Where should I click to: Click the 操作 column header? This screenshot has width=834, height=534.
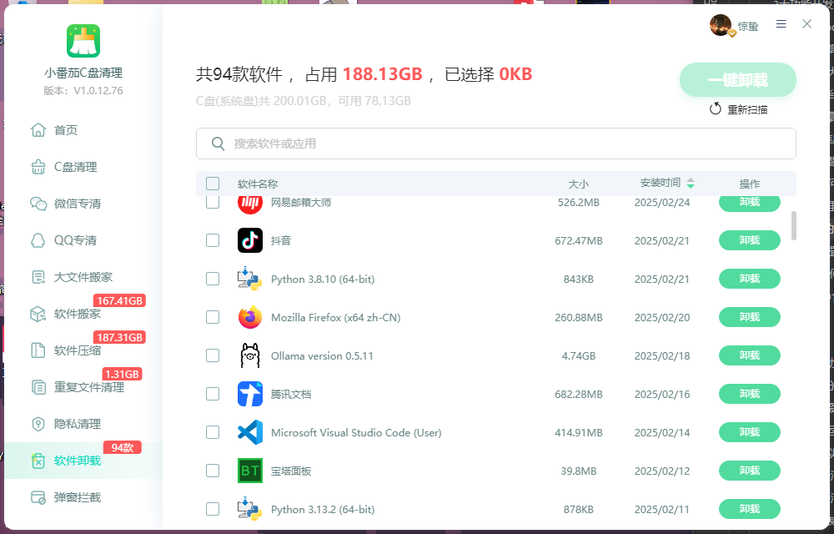[x=750, y=184]
